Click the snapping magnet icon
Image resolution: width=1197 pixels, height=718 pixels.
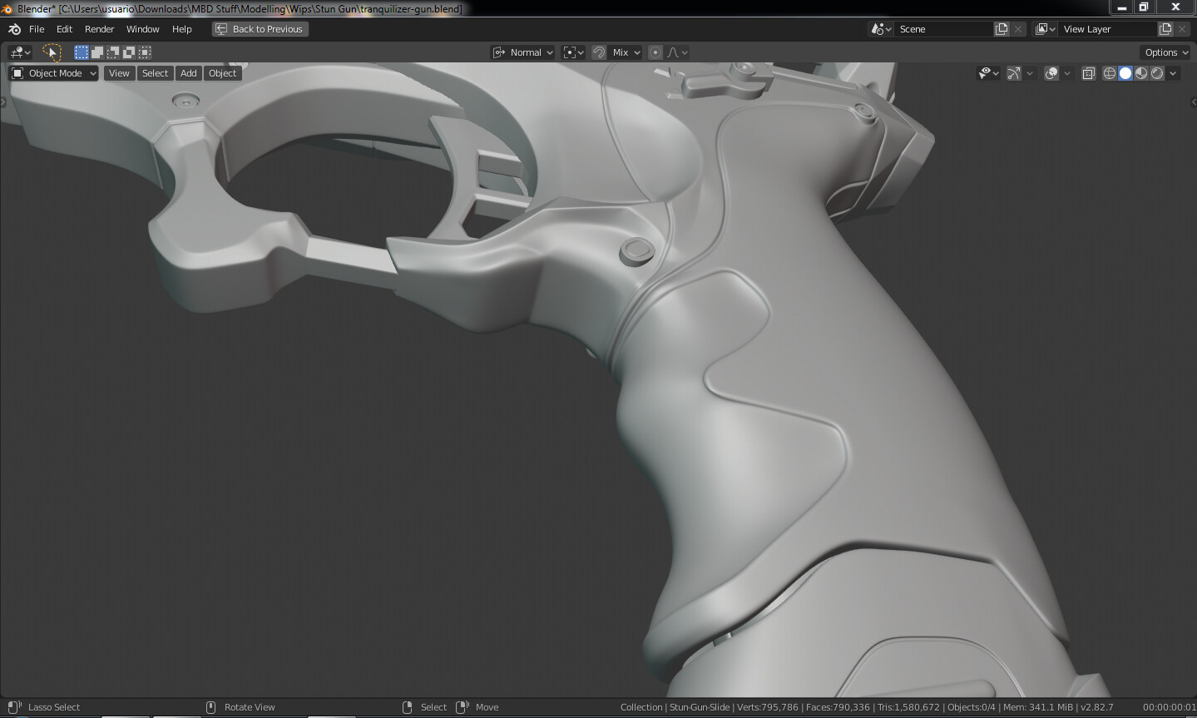coord(598,52)
